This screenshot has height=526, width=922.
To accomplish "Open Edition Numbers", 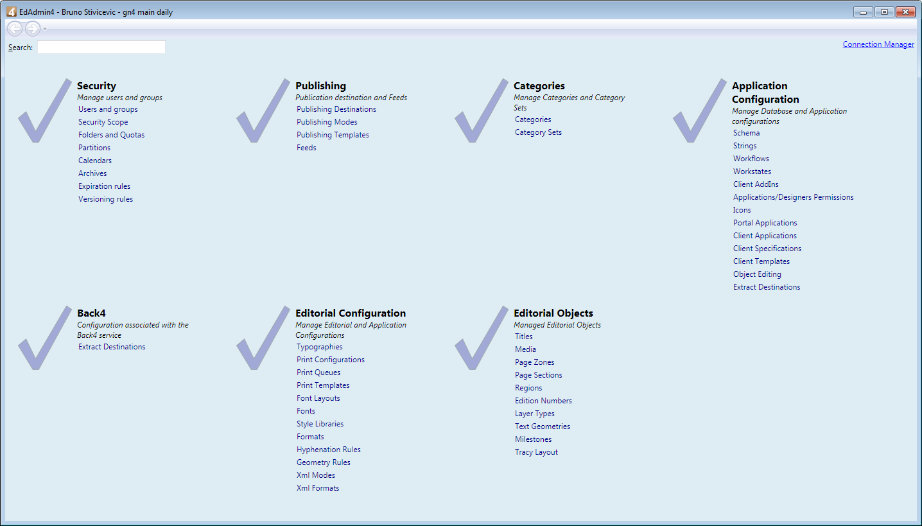I will pos(543,401).
